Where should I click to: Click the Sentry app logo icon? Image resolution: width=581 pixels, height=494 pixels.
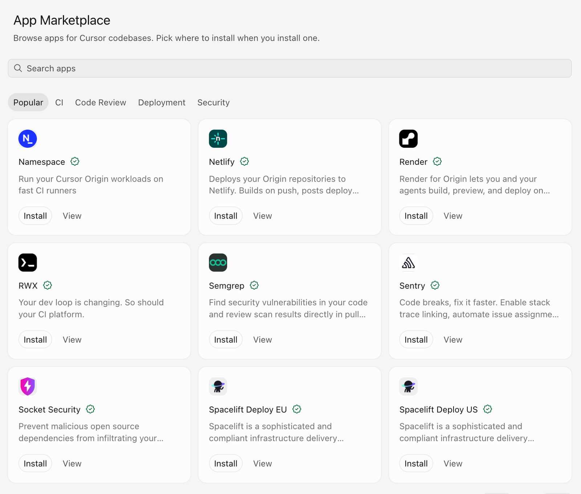tap(409, 262)
